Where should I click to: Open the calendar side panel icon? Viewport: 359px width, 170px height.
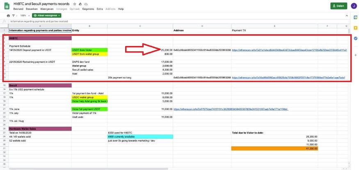356,17
